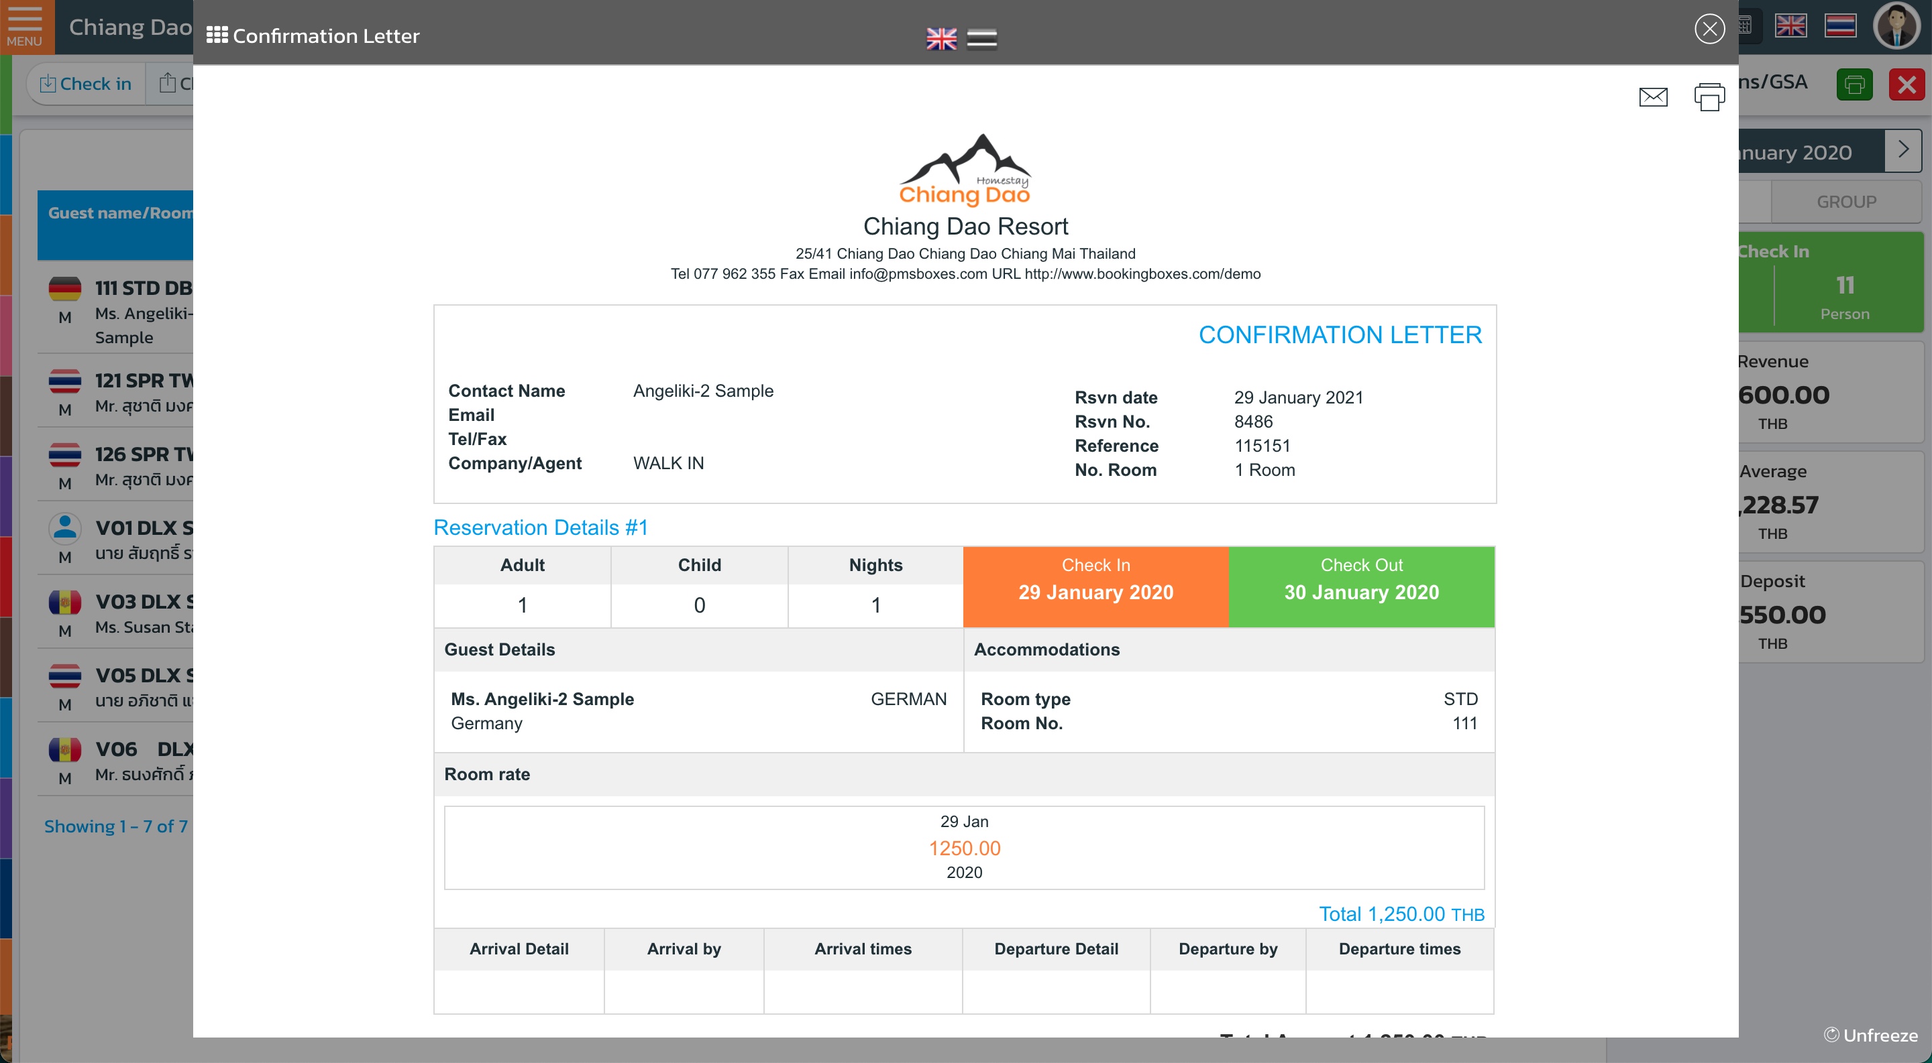
Task: Click the Chiang Dao Resort logo
Action: 965,170
